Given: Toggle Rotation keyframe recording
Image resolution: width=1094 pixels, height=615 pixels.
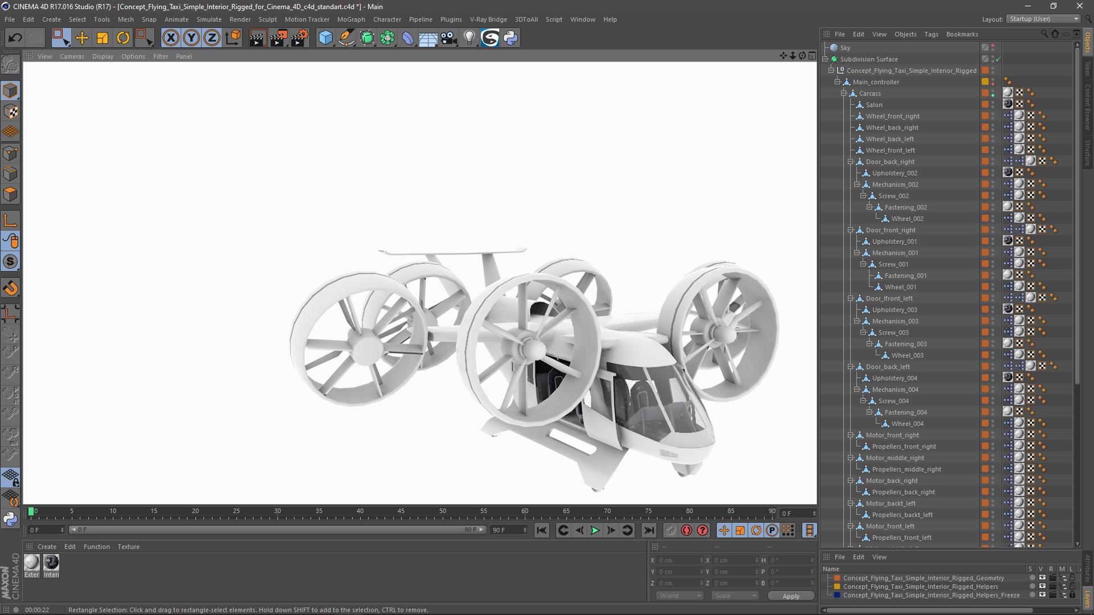Looking at the screenshot, I should [756, 530].
